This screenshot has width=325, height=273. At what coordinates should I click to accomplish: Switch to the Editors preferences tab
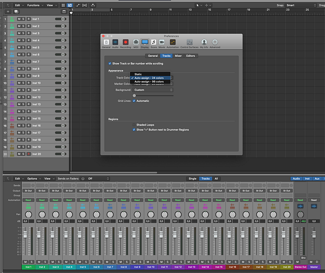tap(191, 55)
